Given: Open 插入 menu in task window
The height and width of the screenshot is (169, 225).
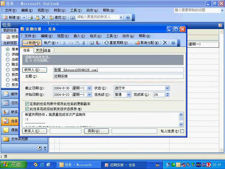Looking at the screenshot, I should tap(79, 36).
